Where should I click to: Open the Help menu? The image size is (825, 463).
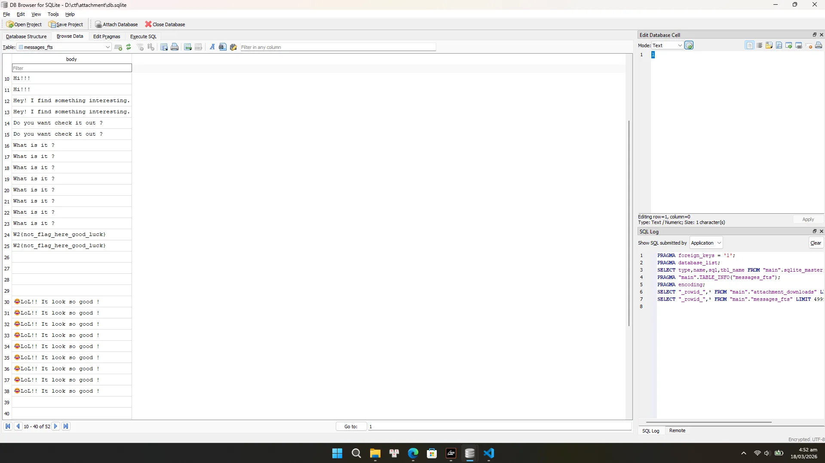(x=70, y=14)
